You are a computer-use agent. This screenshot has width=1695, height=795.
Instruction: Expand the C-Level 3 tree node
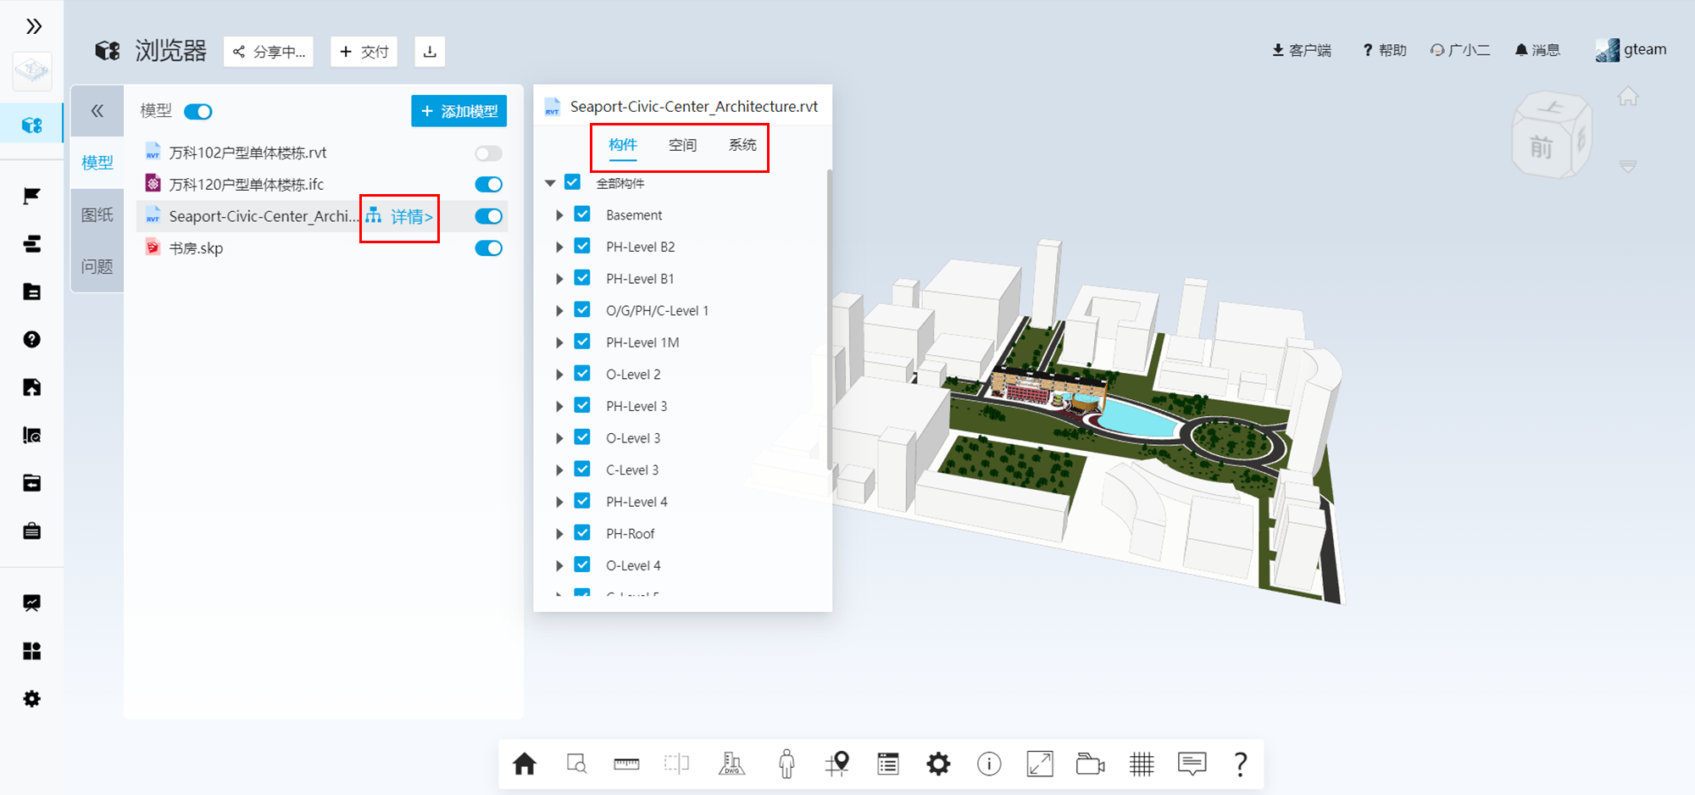(559, 470)
